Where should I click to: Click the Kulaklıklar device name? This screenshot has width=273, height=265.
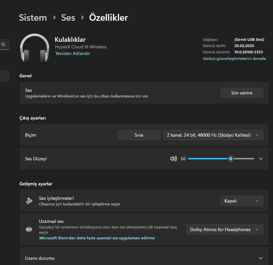tap(70, 40)
